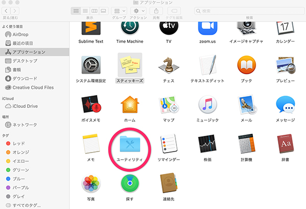Screen dimensions: 306x209
Task: Switch to list view in toolbar
Action: point(85,10)
